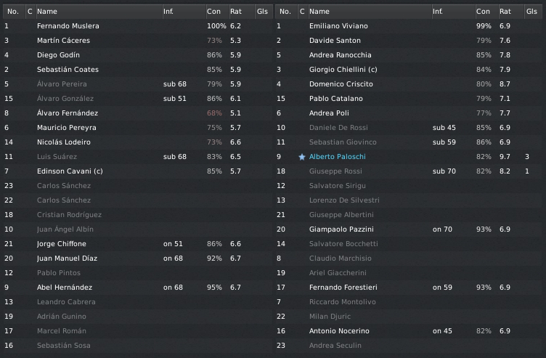The height and width of the screenshot is (358, 546).
Task: Click the right table C column header
Action: [x=301, y=12]
